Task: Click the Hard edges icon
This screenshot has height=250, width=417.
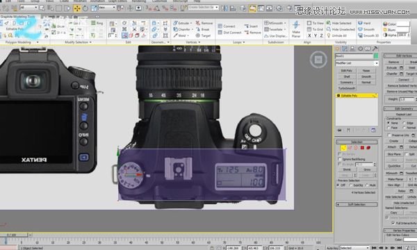Action: (360, 23)
